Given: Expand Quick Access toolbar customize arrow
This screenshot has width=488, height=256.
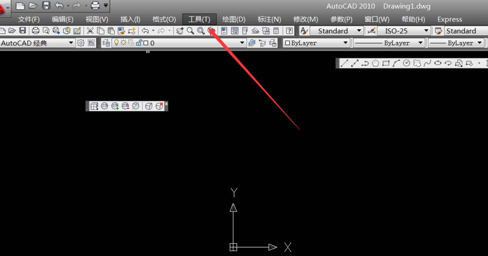Looking at the screenshot, I should tap(106, 5).
